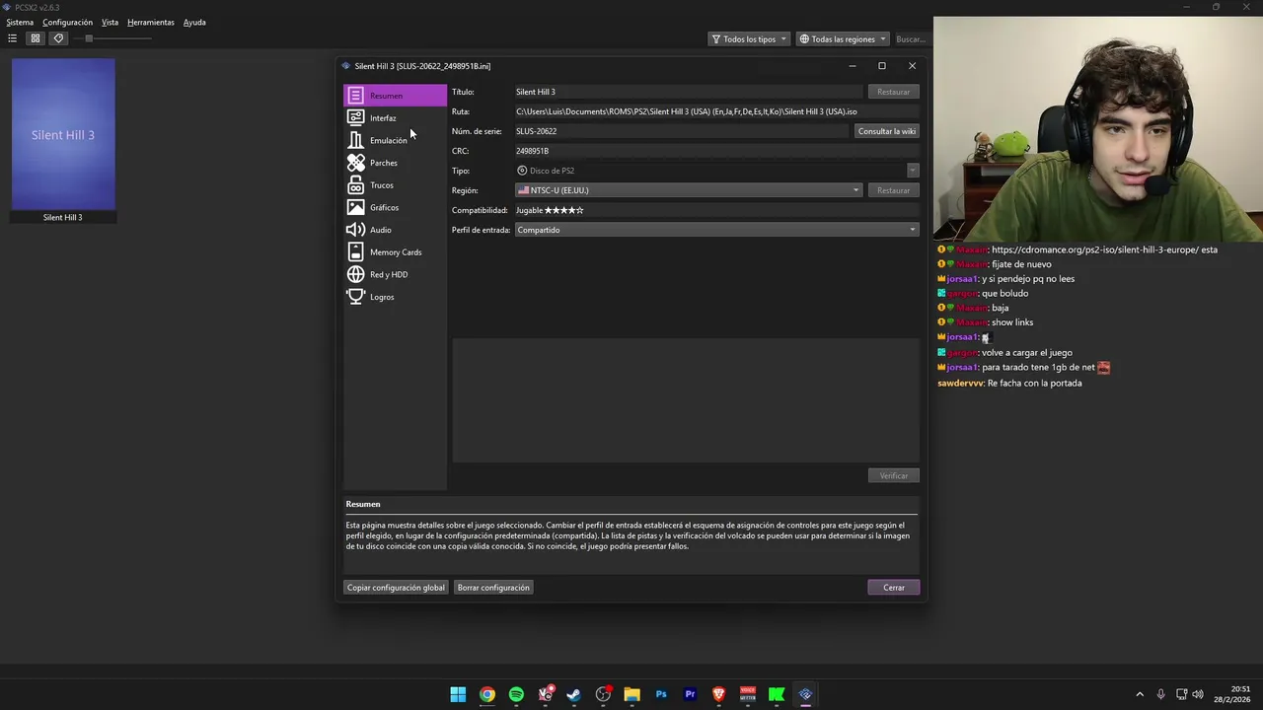
Task: Click PCSX2 icon in taskbar
Action: click(x=805, y=694)
